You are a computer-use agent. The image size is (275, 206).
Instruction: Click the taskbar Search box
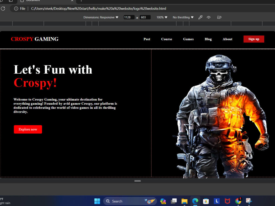click(130, 201)
